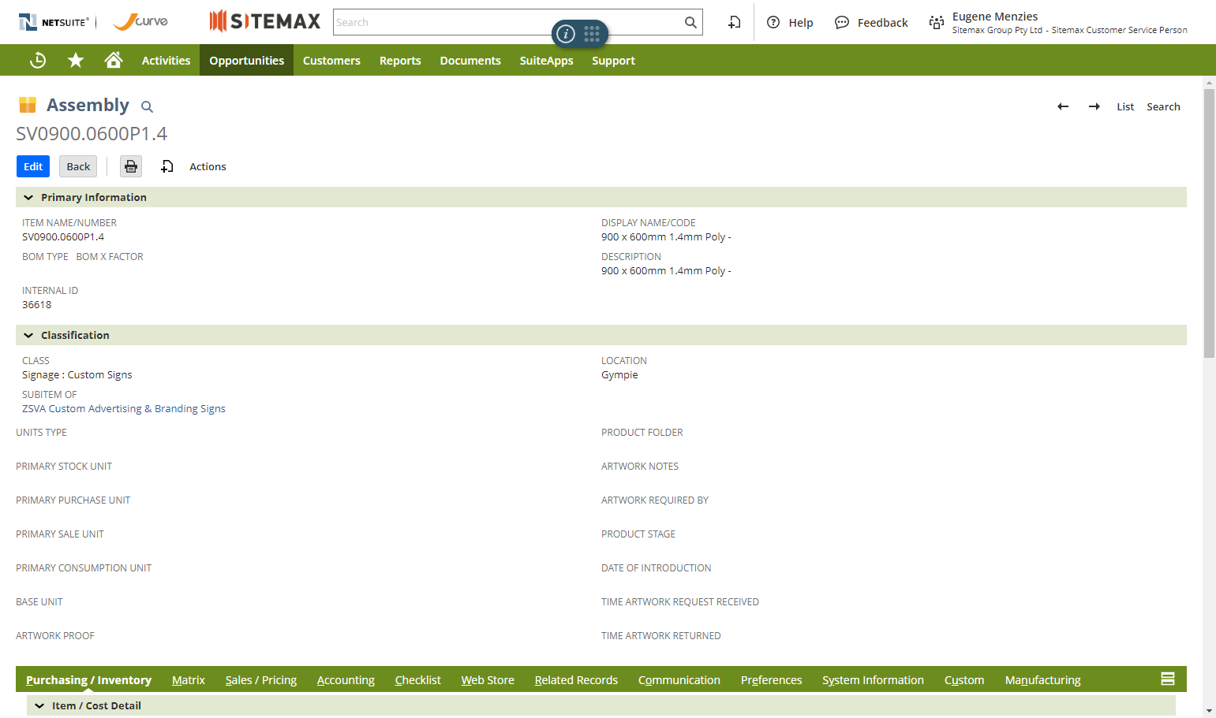Open the Recent Records clock icon

click(x=38, y=60)
